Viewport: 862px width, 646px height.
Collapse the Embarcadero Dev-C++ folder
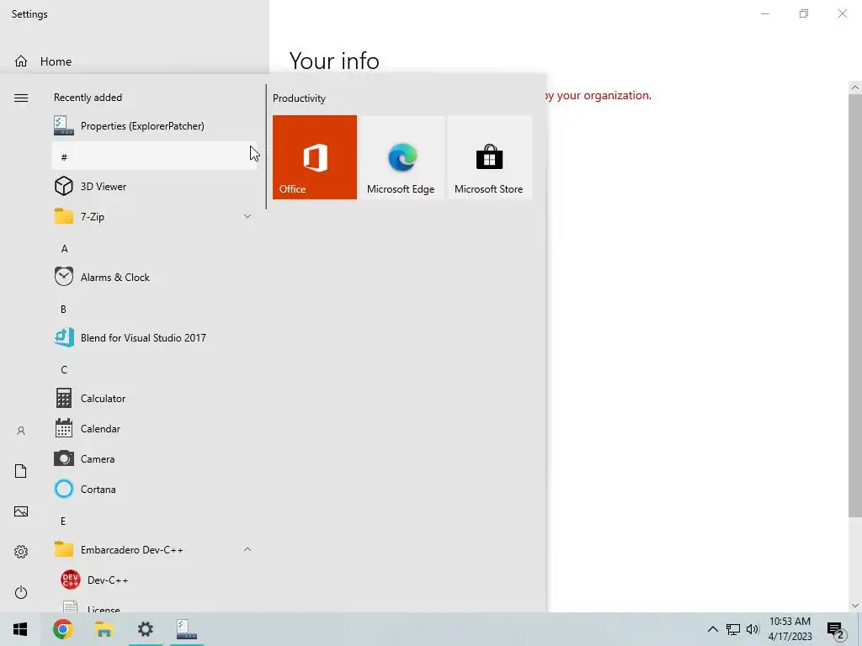(x=154, y=549)
